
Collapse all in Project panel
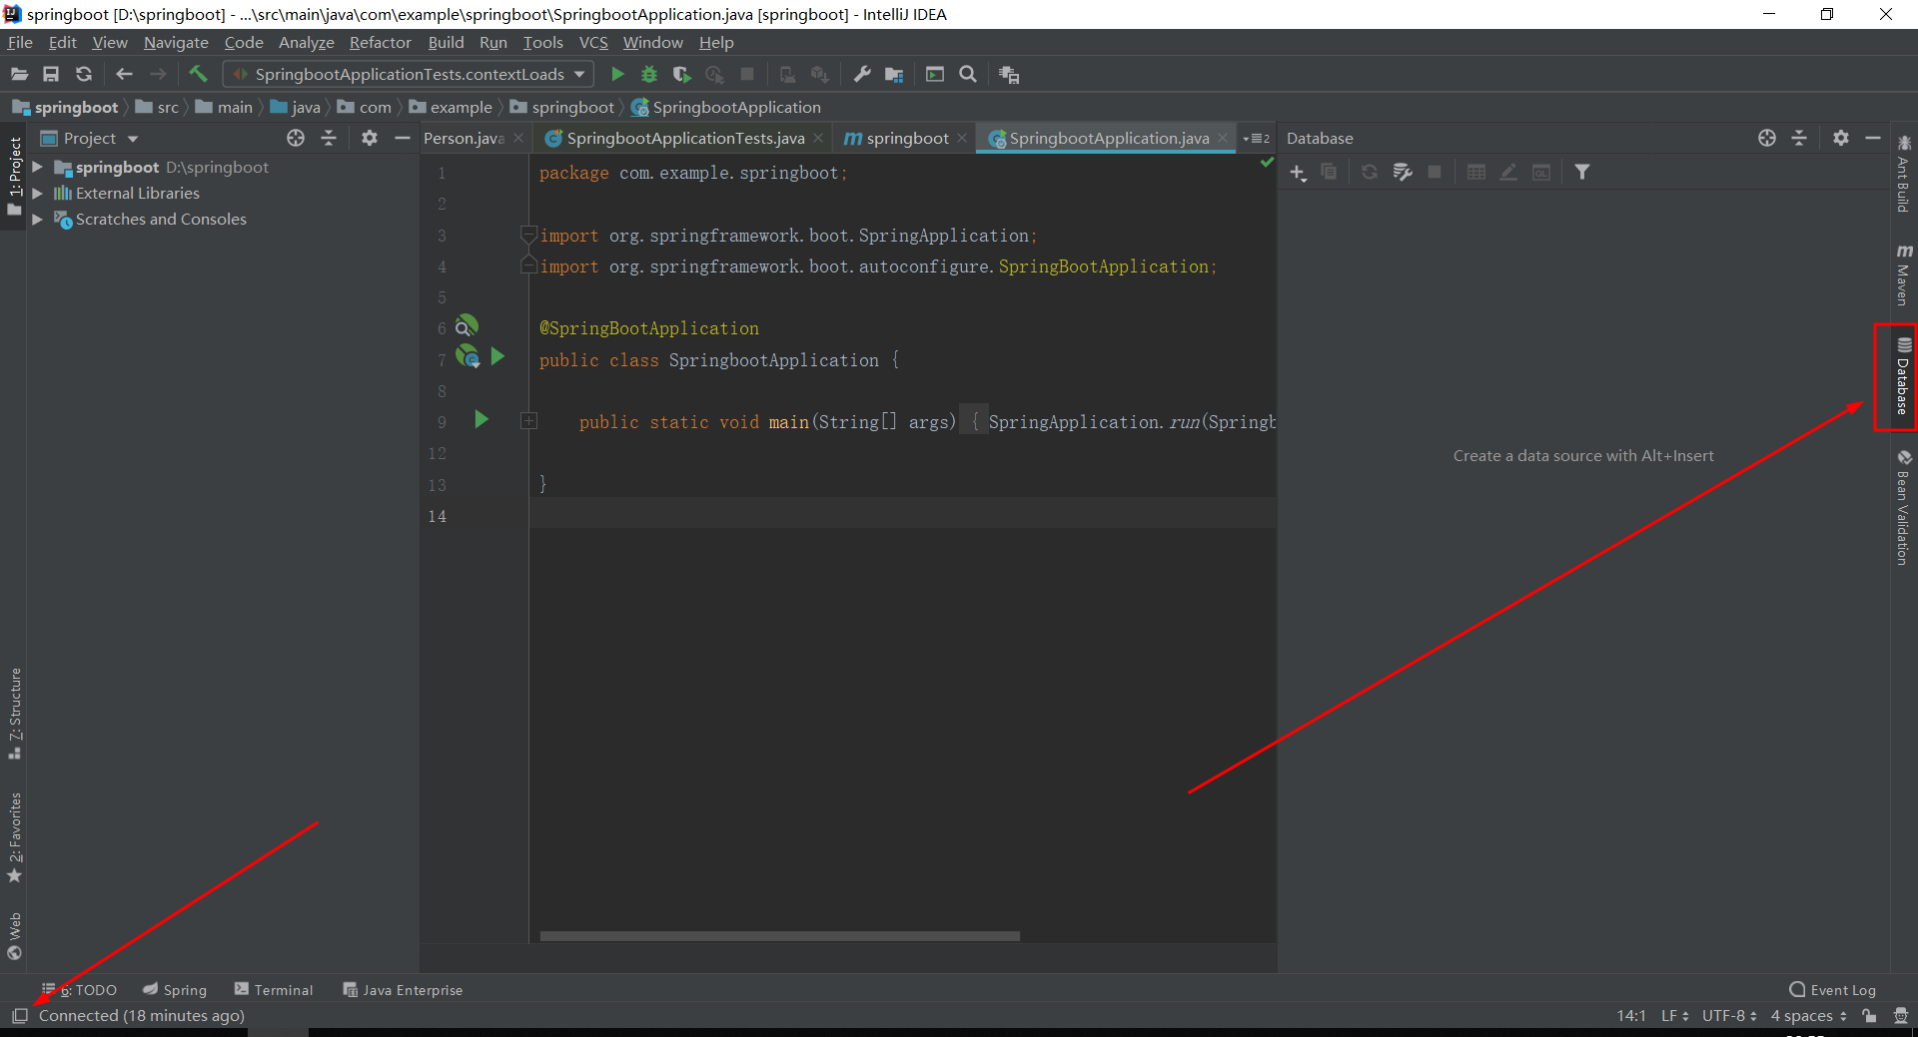point(329,138)
